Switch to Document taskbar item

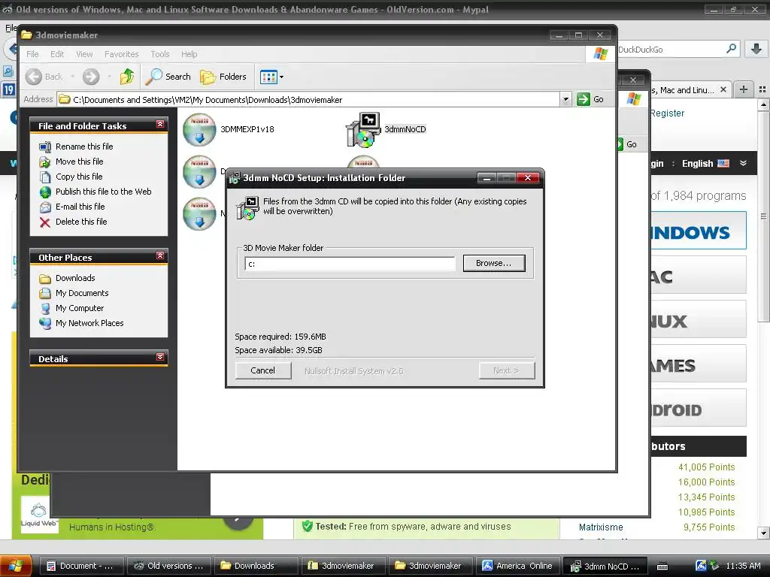[80, 566]
